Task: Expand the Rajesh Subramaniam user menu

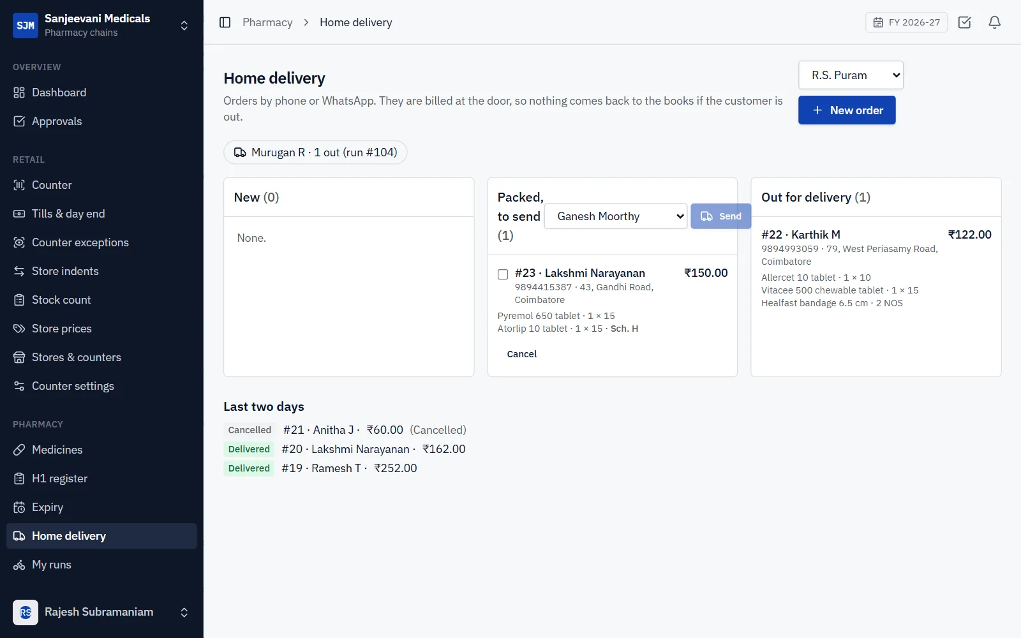Action: (101, 612)
